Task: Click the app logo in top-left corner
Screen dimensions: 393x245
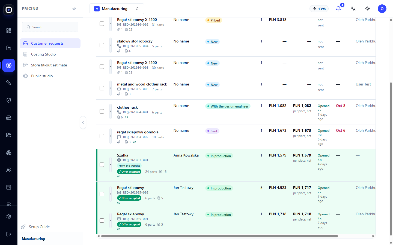Action: pos(9,10)
